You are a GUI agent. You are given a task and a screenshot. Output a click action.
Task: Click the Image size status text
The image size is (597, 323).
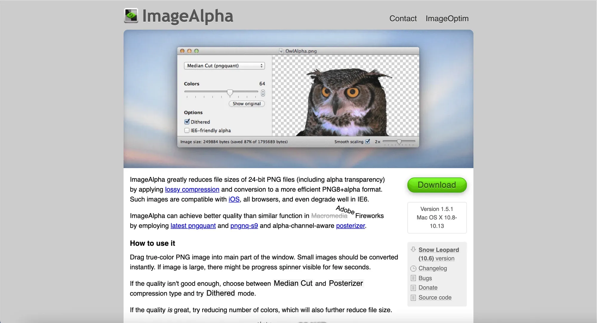click(234, 142)
